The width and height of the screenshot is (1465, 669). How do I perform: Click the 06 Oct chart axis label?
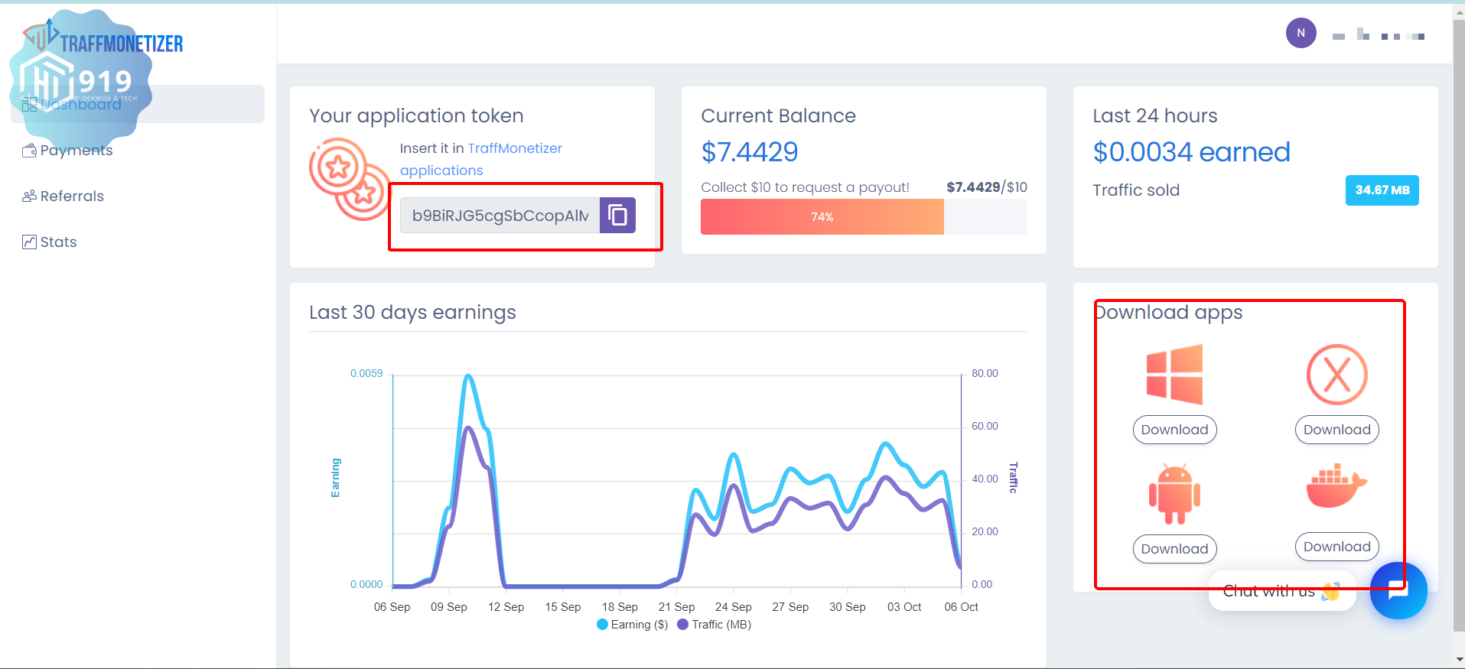[961, 607]
